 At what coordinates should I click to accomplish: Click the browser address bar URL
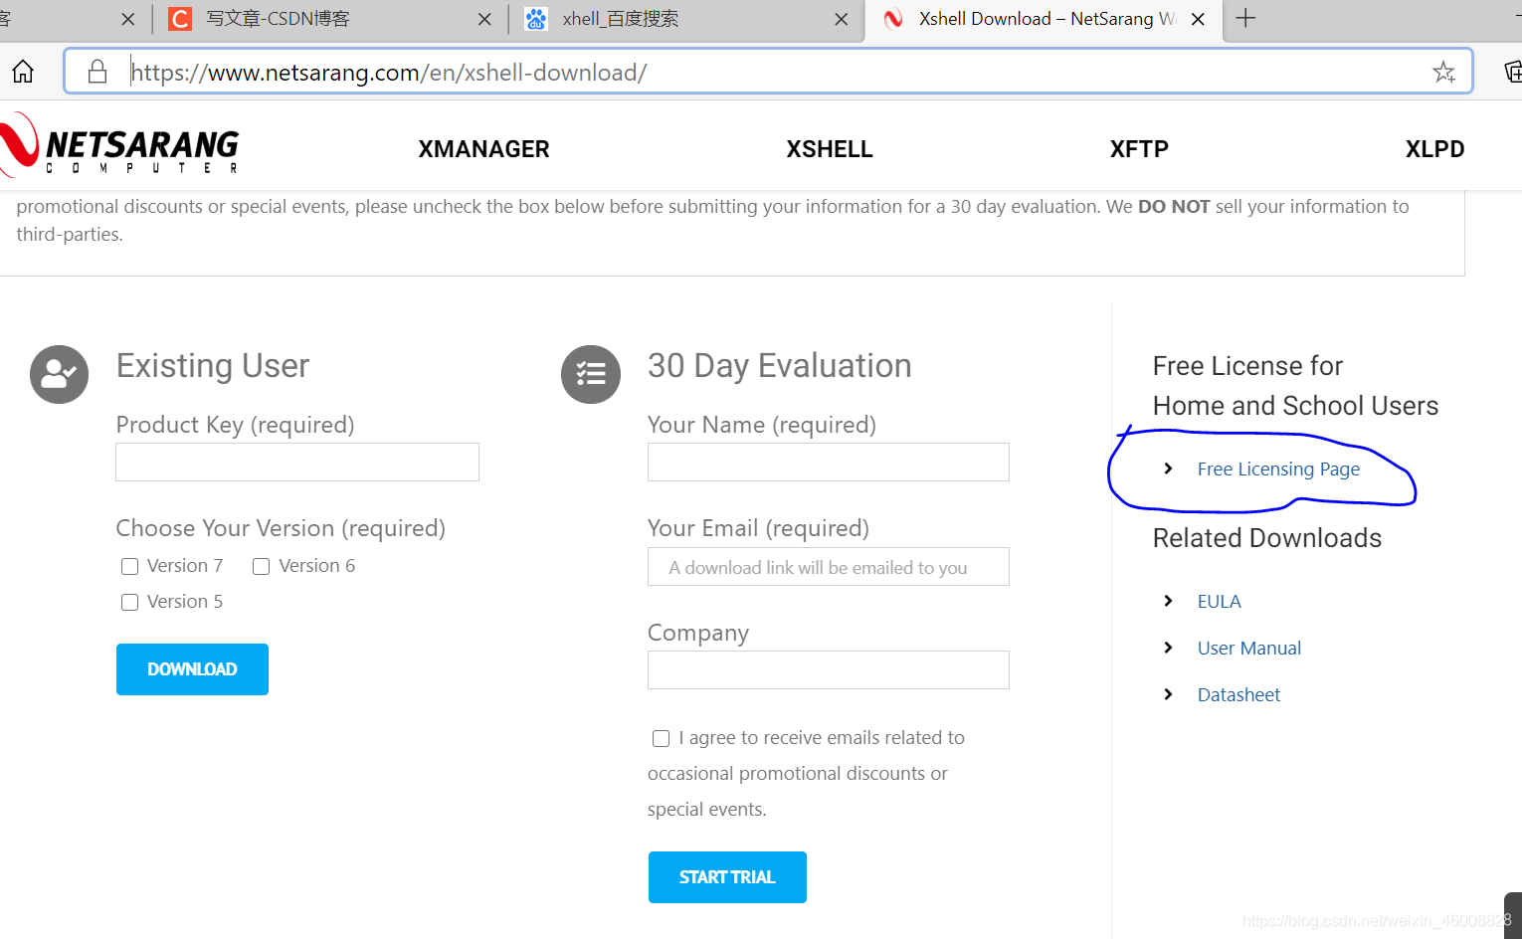(x=389, y=72)
